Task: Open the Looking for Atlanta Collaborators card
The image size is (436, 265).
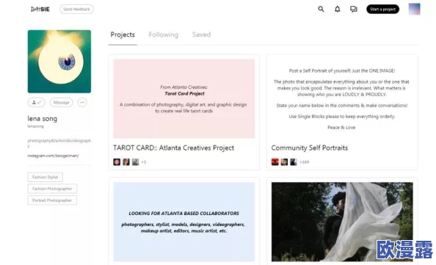Action: tap(184, 222)
